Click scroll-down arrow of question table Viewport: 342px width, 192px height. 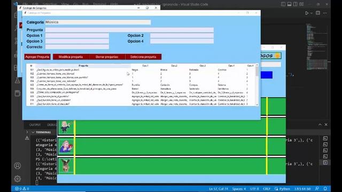(257, 105)
